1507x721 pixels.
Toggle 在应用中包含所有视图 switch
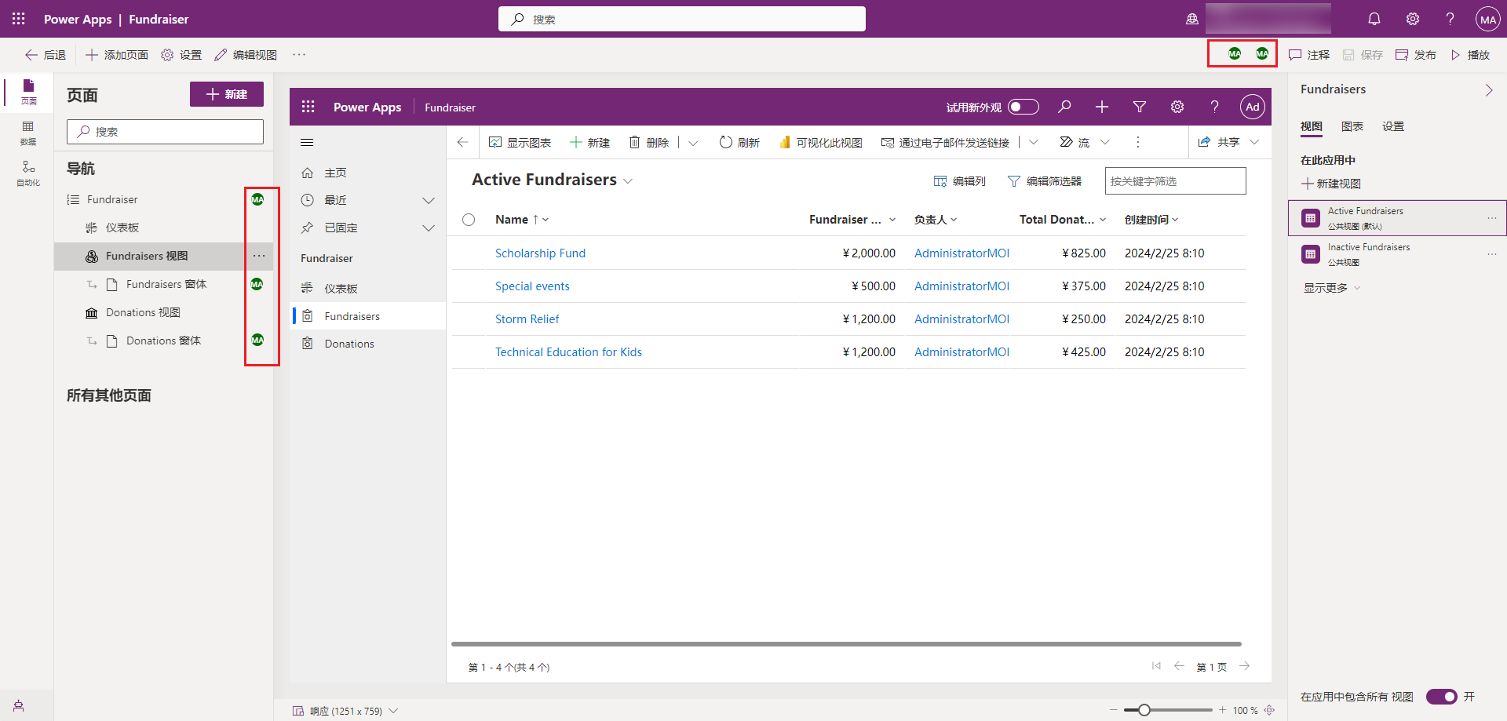(1441, 697)
